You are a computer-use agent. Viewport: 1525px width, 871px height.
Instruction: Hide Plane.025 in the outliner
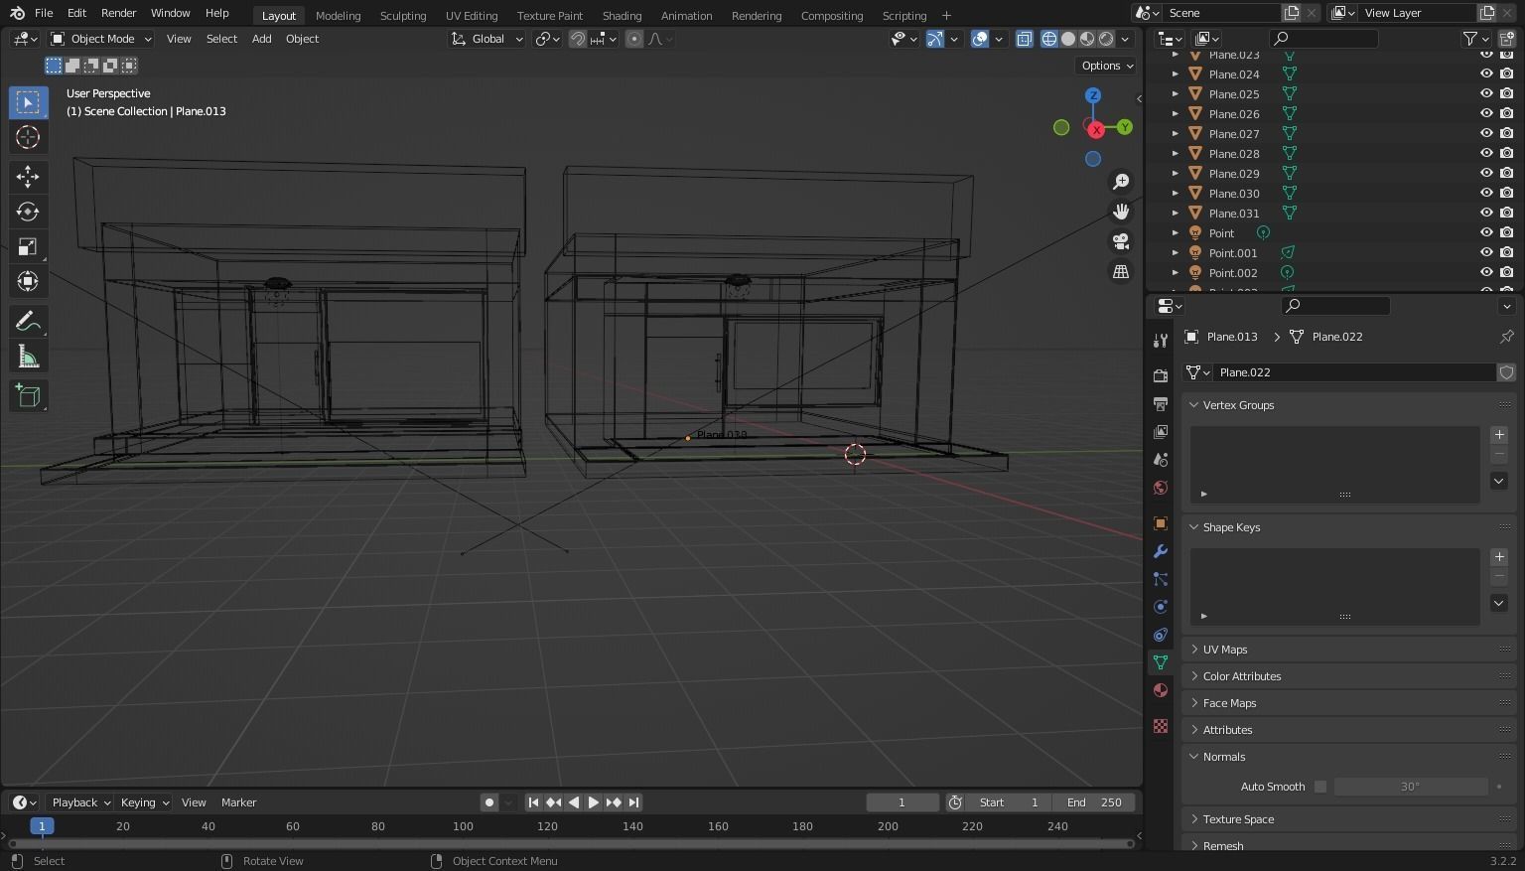point(1486,93)
